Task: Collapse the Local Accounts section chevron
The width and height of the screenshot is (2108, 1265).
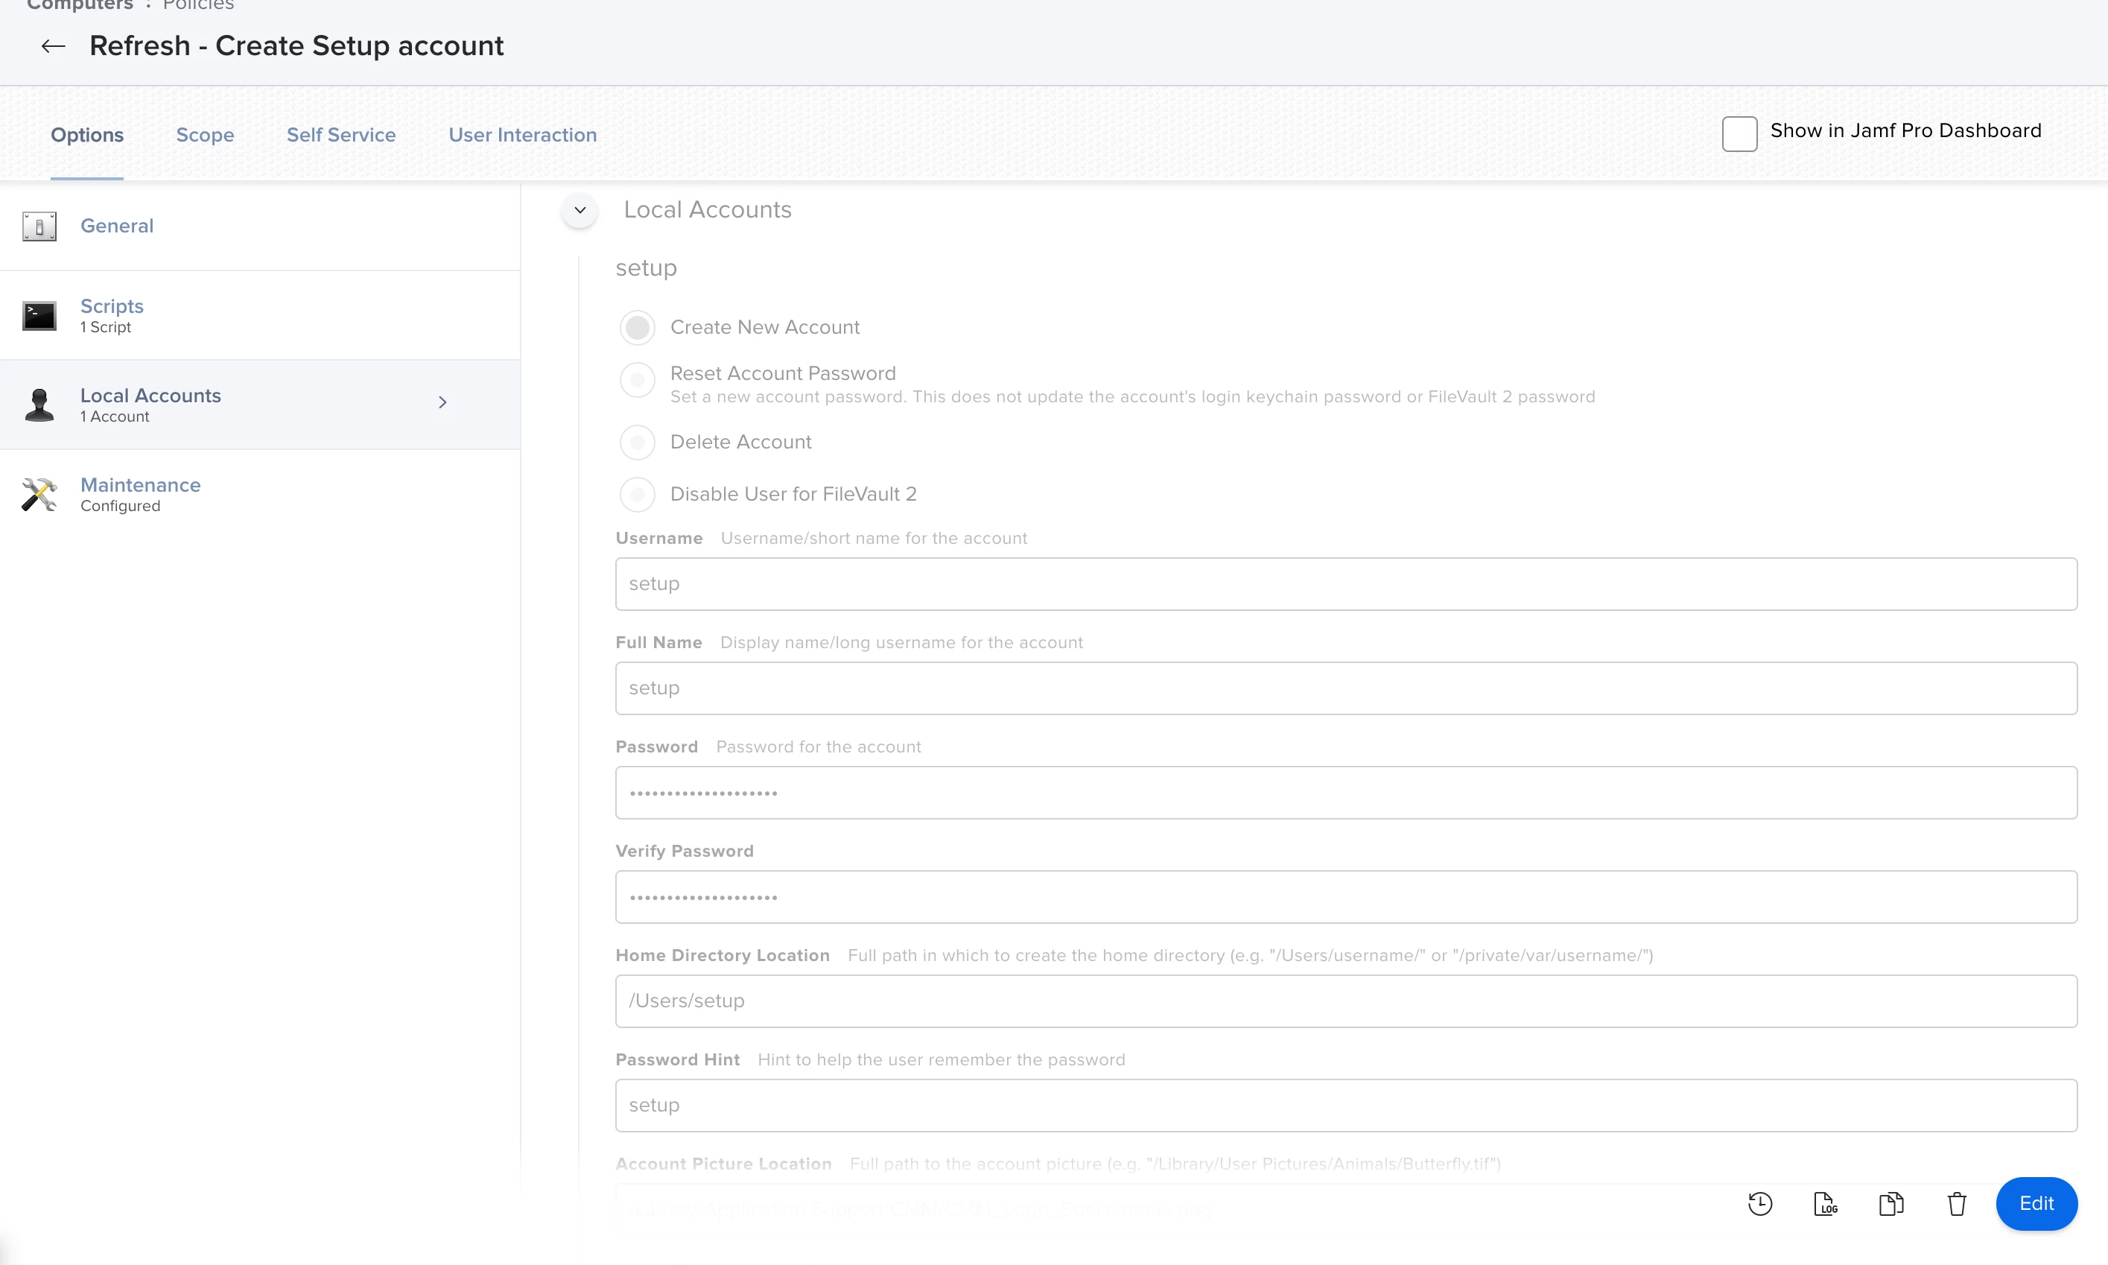Action: (x=580, y=209)
